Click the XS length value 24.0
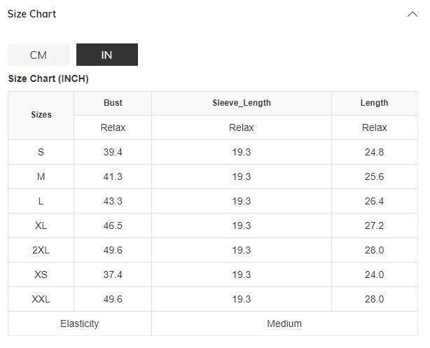The height and width of the screenshot is (348, 430). coord(374,274)
